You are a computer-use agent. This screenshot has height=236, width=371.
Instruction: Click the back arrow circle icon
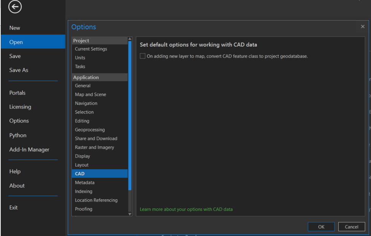pos(15,7)
